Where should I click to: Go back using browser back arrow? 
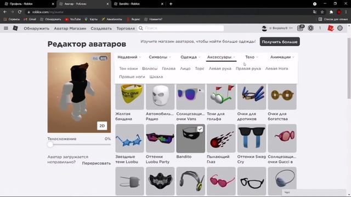[x=5, y=12]
